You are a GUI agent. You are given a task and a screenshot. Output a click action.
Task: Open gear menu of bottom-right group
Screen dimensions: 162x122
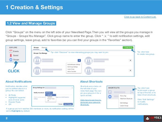click(x=130, y=71)
